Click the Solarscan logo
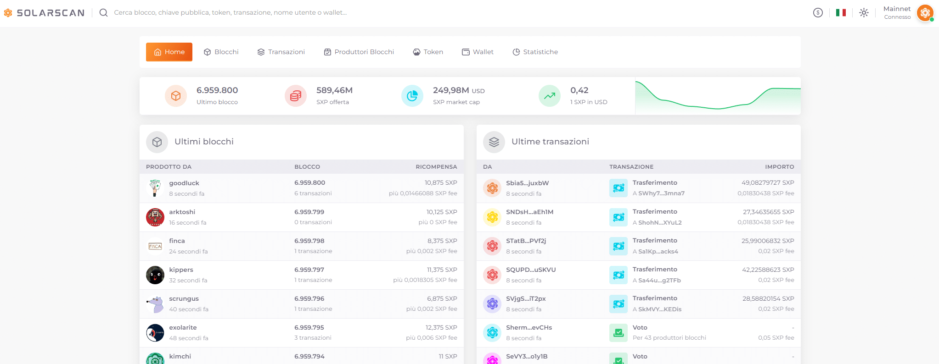This screenshot has width=939, height=364. (x=44, y=13)
